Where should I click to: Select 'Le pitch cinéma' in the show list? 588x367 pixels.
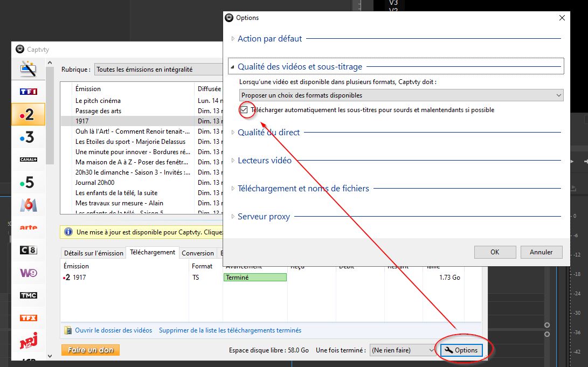[x=98, y=101]
